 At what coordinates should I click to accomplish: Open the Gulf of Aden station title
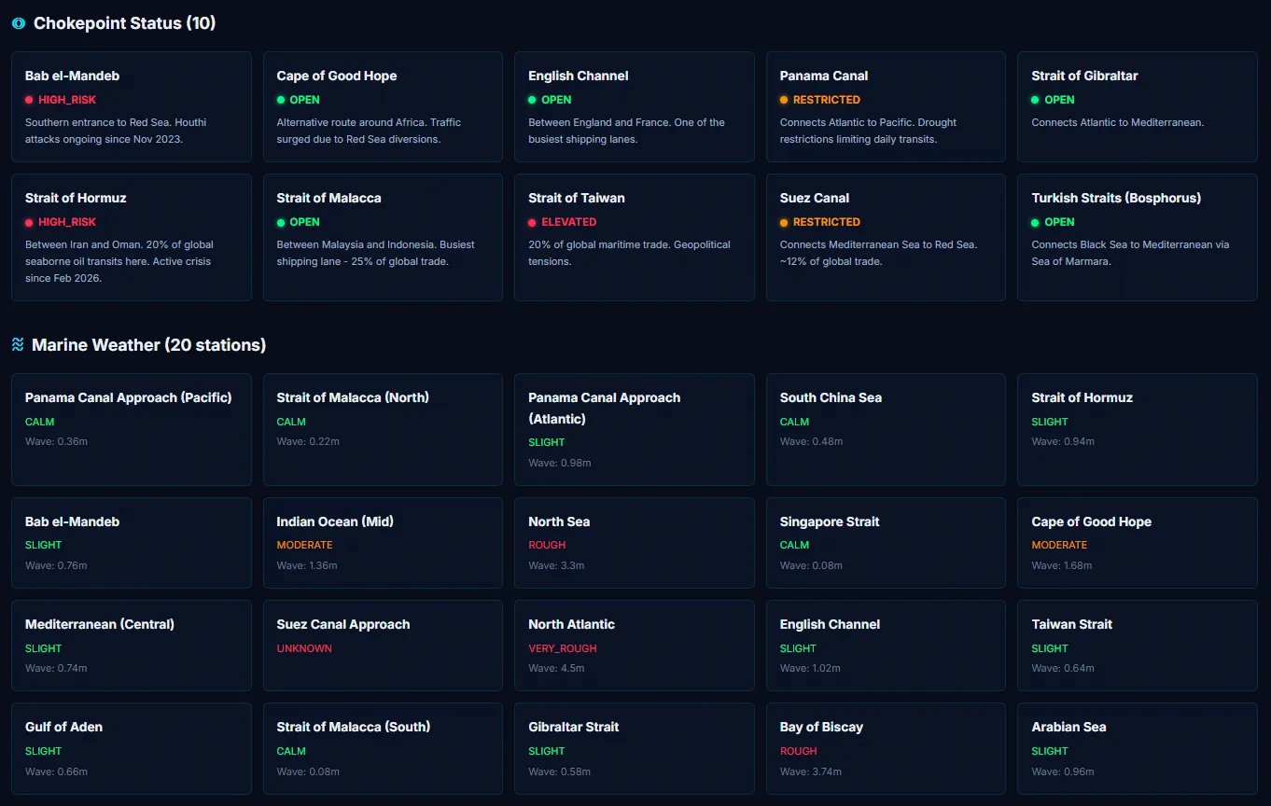[63, 727]
